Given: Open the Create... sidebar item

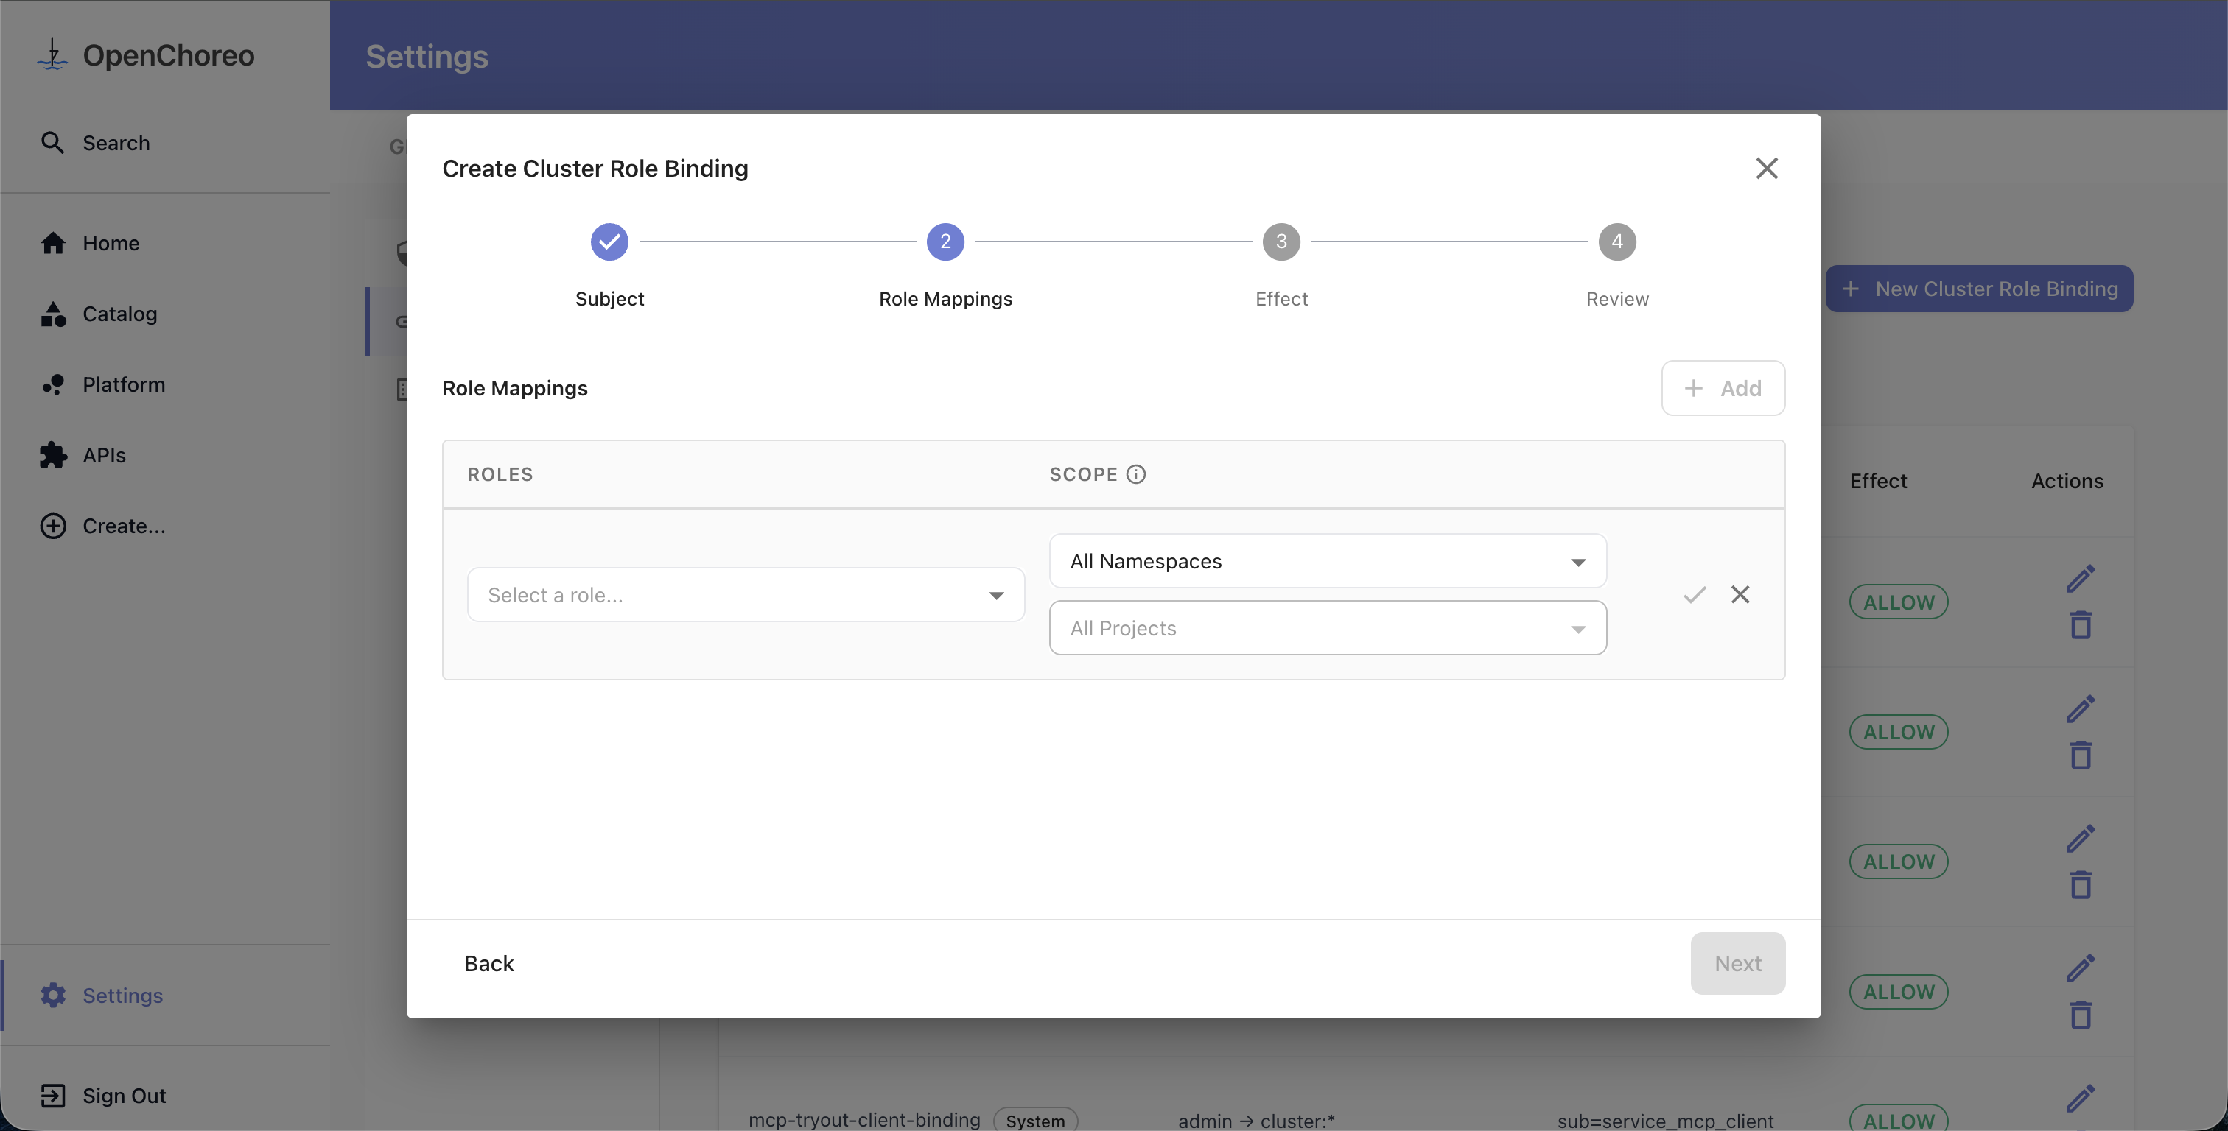Looking at the screenshot, I should pos(123,526).
